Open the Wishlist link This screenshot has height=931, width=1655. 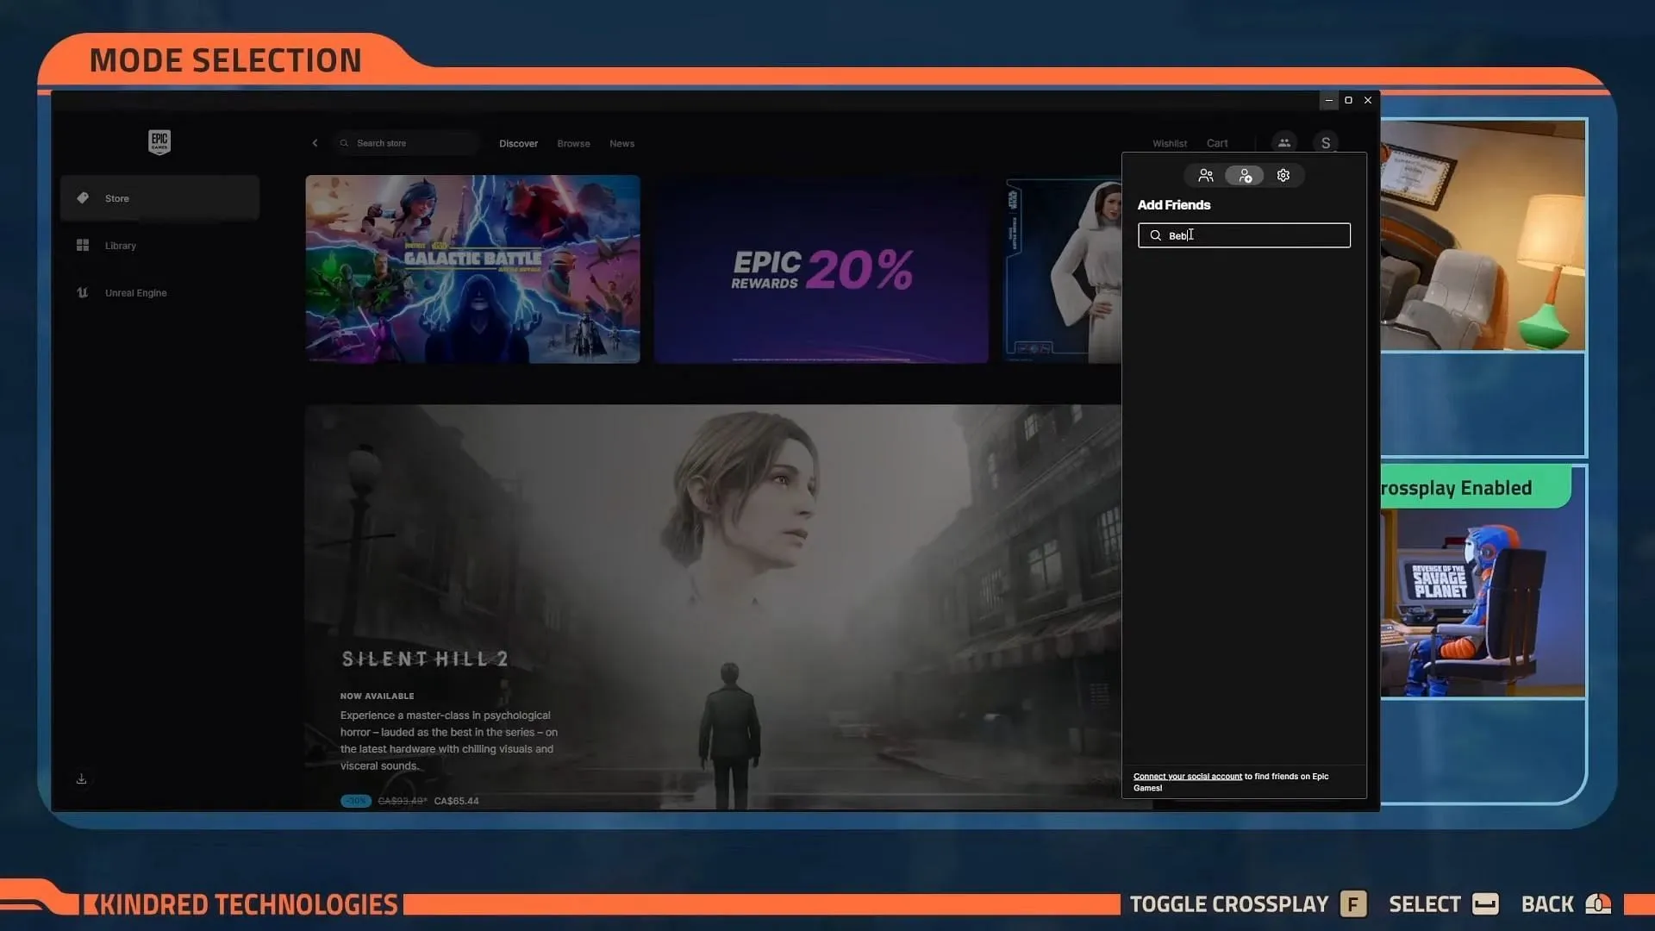pos(1170,144)
